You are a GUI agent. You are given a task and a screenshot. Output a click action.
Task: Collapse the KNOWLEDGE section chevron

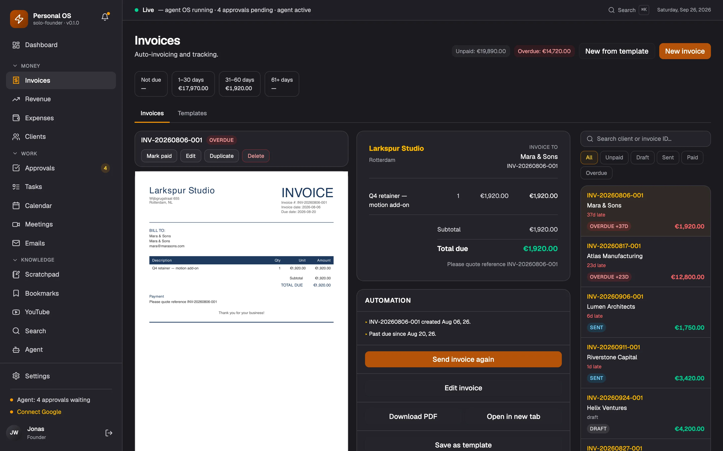(x=15, y=260)
